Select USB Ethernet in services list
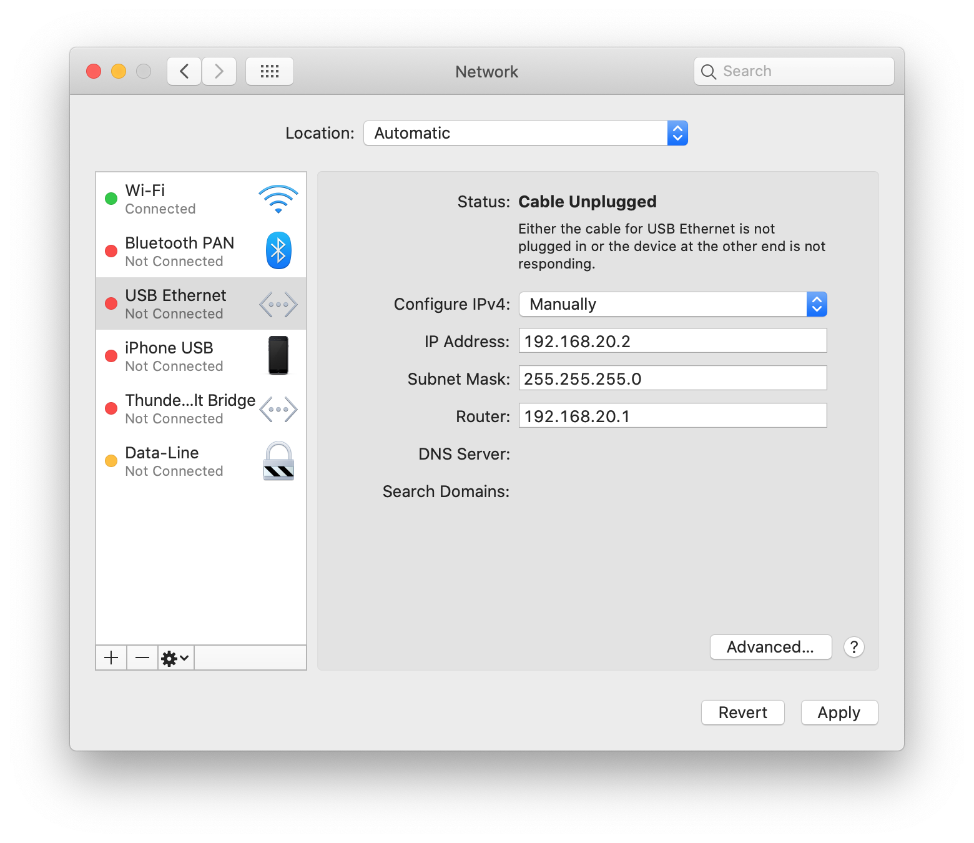 (x=187, y=304)
